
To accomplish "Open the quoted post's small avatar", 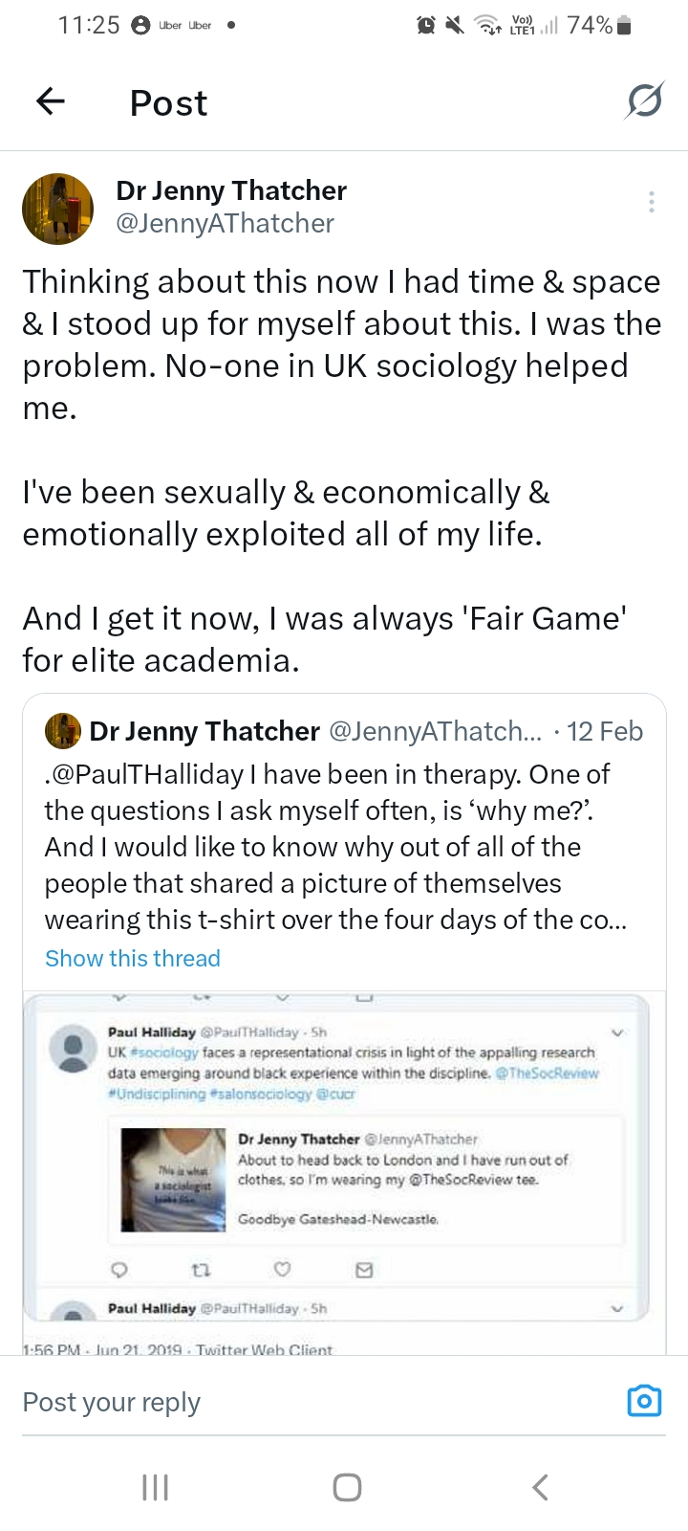I will (x=63, y=731).
